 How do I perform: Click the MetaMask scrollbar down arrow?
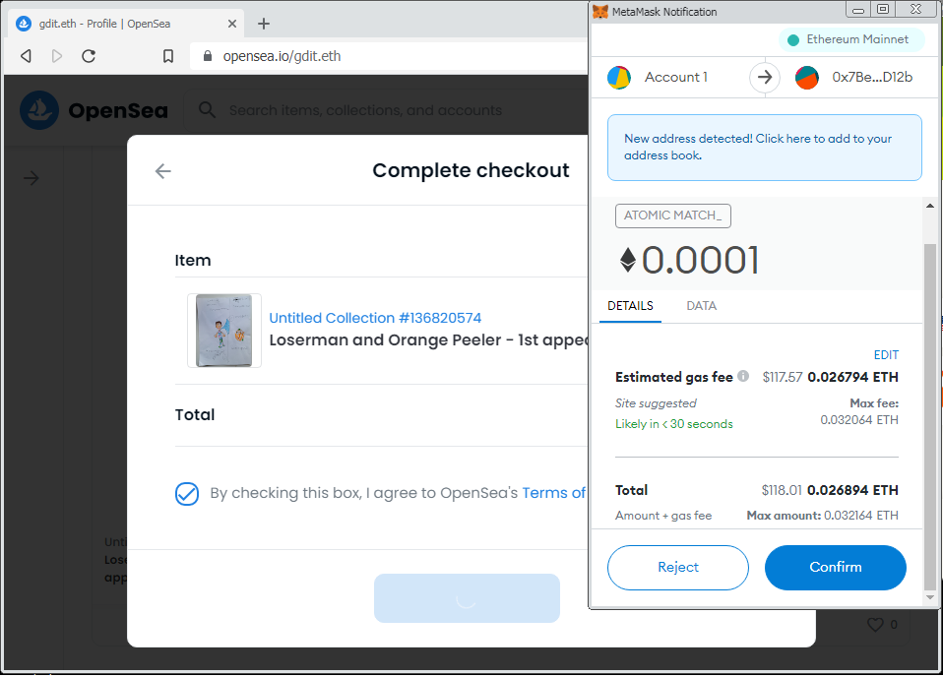(x=930, y=597)
